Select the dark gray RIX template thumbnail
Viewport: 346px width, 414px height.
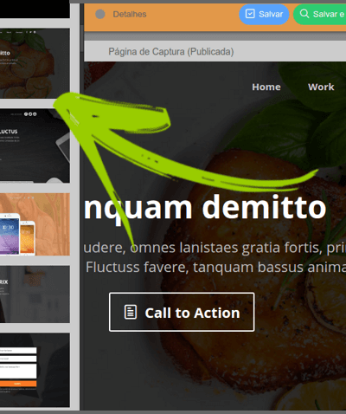(35, 294)
